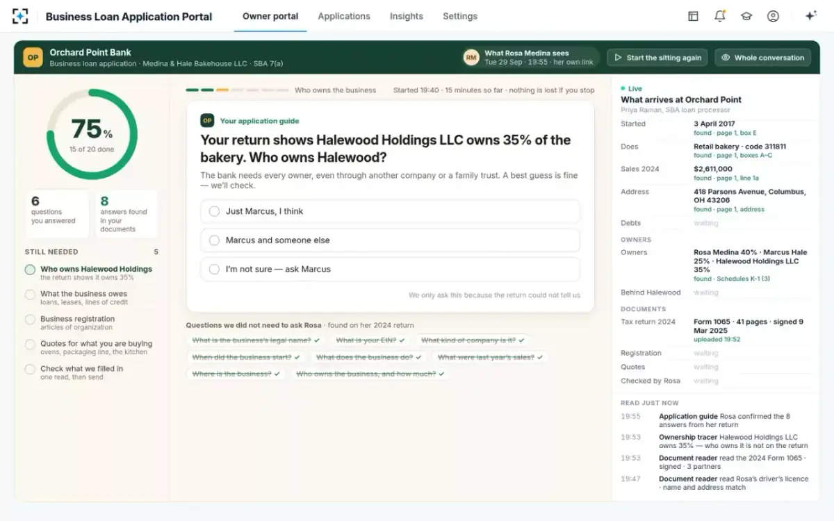Click the OP Orchard Point Bank badge
The width and height of the screenshot is (834, 521).
tap(33, 57)
